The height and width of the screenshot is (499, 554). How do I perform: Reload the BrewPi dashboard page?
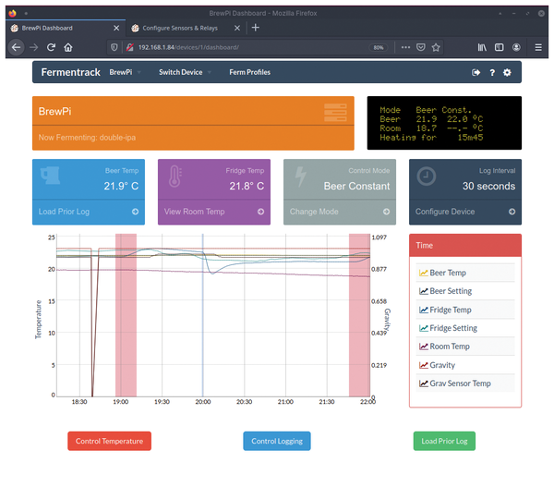(51, 47)
